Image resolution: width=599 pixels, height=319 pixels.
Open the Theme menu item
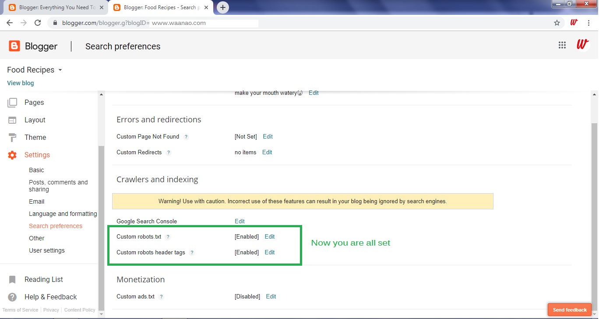tap(35, 138)
